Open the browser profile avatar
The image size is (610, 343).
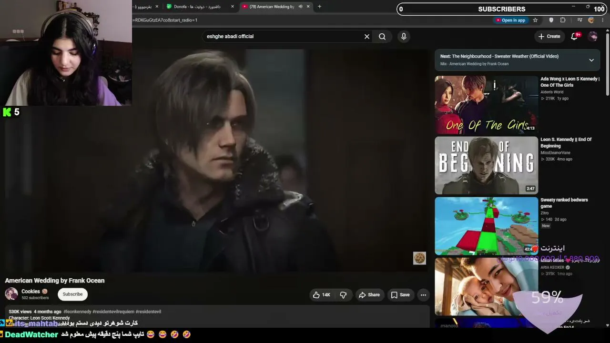(x=591, y=20)
